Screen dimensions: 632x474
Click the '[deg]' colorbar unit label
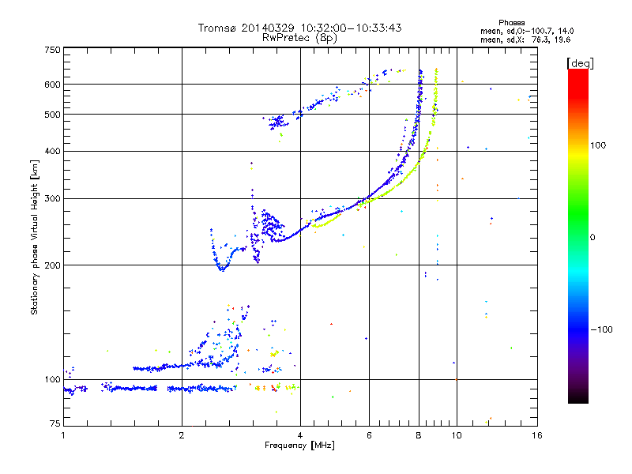(580, 63)
